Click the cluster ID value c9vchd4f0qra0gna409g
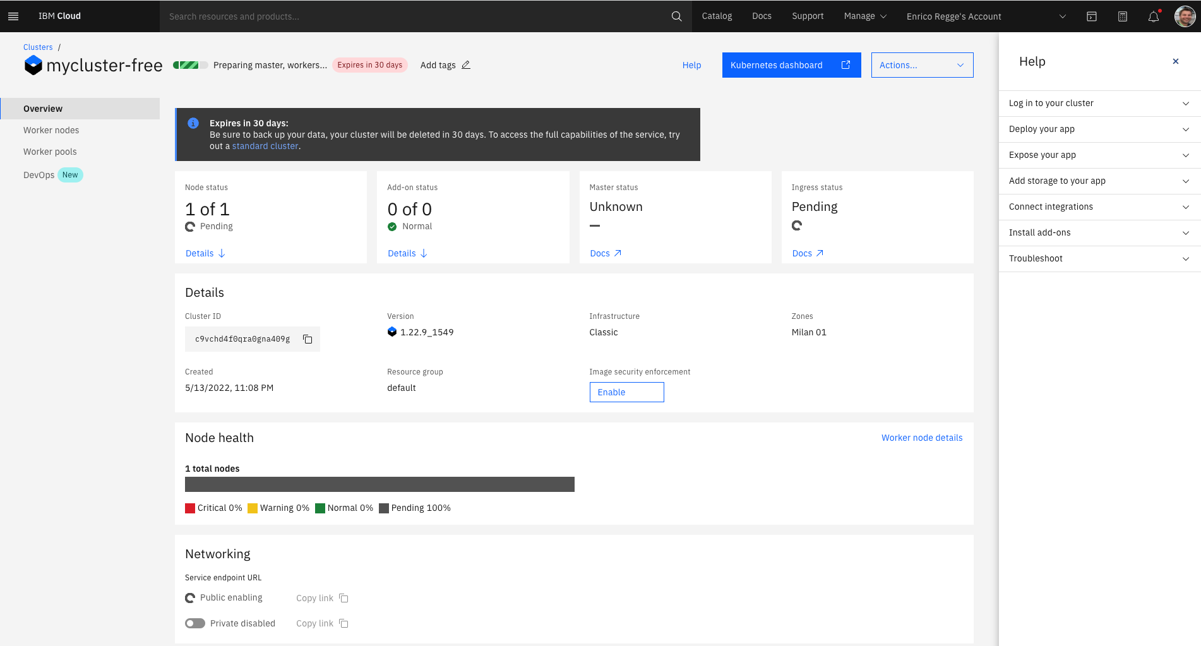Screen dimensions: 1201x646 tap(242, 339)
